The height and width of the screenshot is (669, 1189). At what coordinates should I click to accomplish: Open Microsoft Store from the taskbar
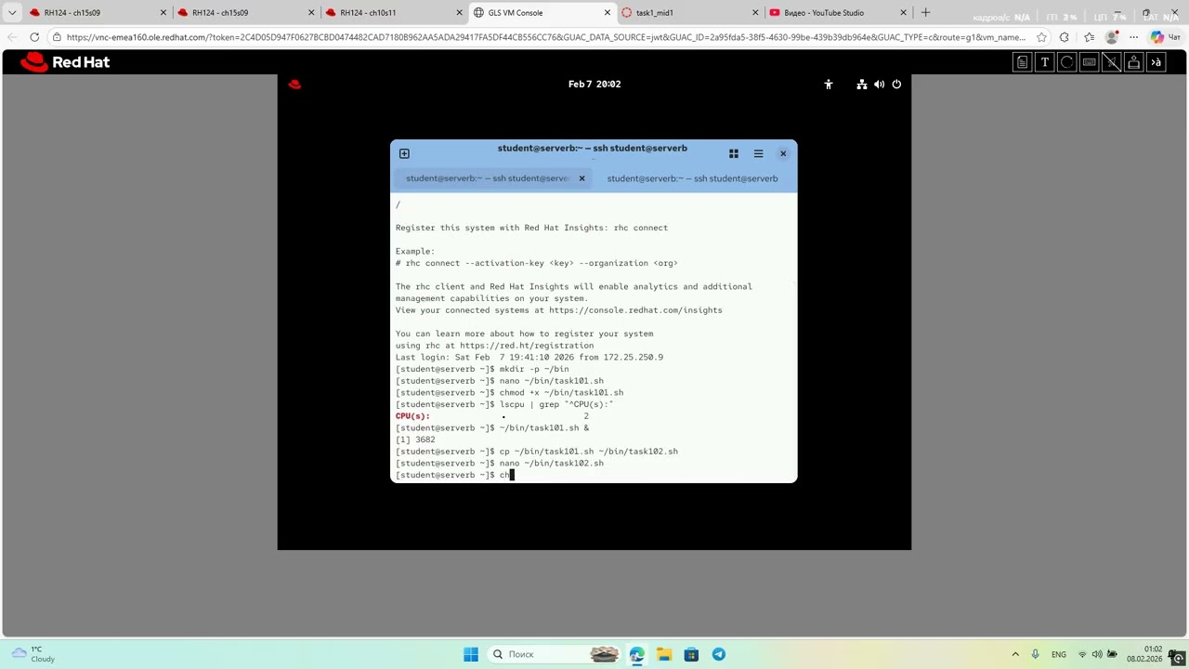[691, 654]
